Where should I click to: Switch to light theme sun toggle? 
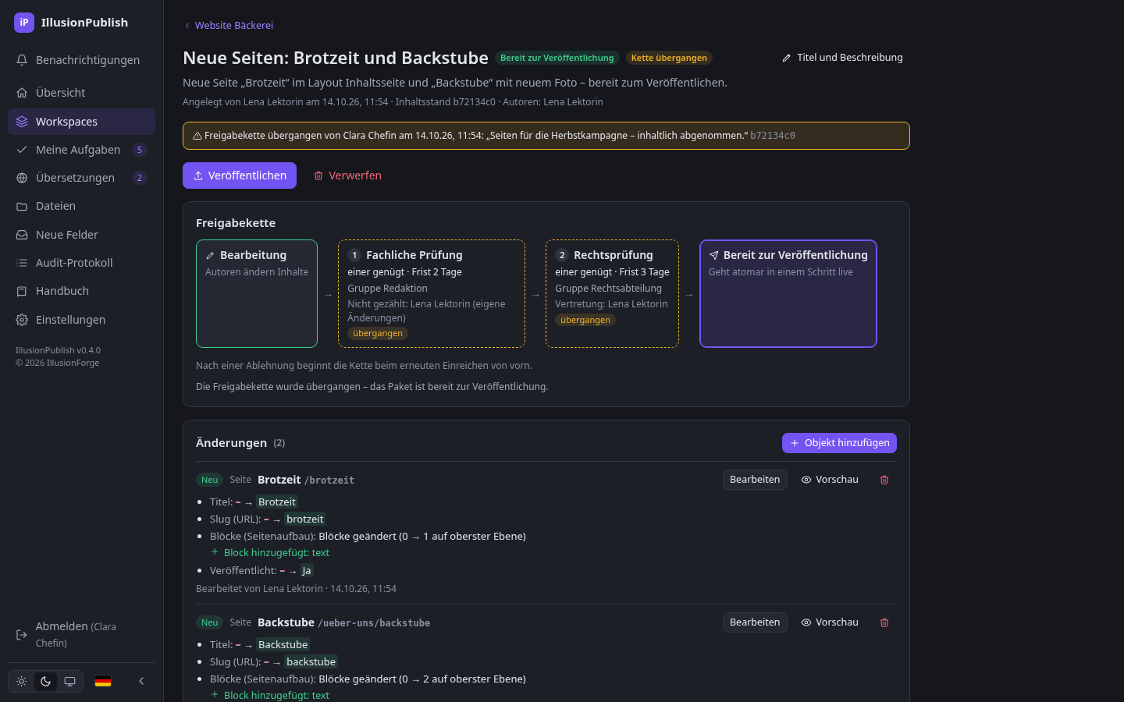click(x=22, y=681)
